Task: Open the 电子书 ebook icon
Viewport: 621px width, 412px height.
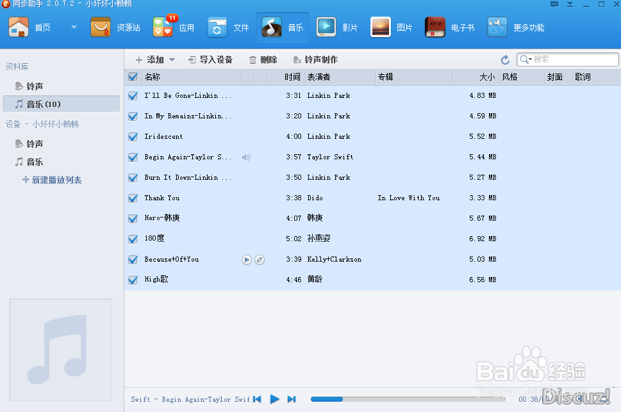Action: click(x=435, y=28)
